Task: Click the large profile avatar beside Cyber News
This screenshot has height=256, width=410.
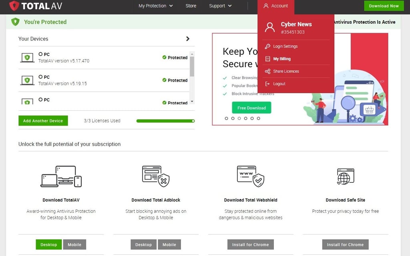Action: [269, 27]
